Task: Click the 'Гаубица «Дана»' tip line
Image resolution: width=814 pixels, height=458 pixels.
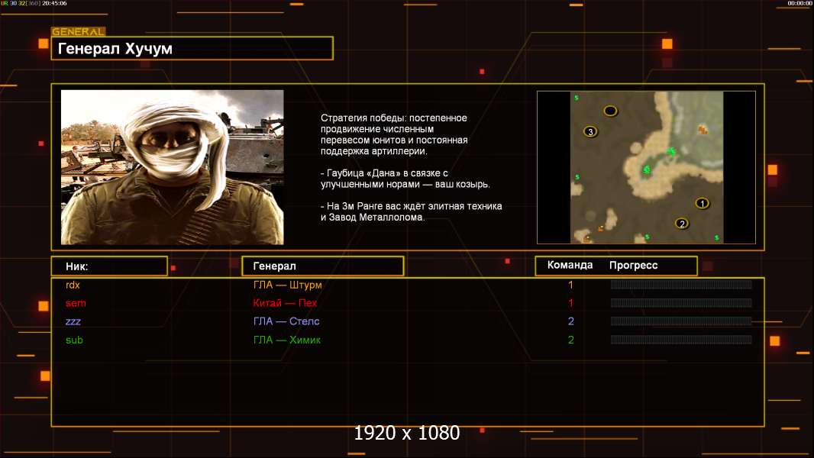Action: [405, 179]
